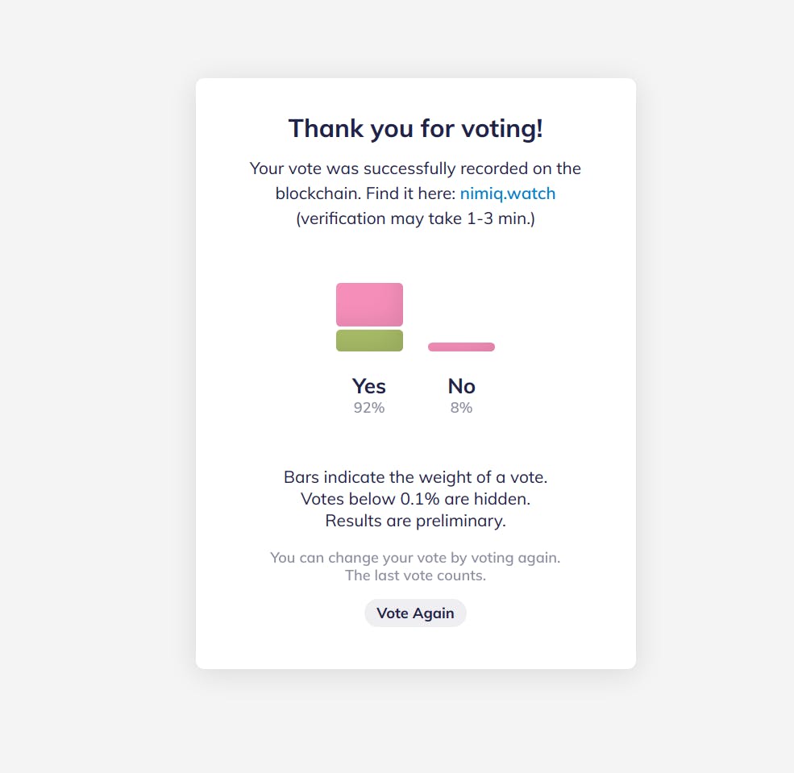Click the 8% percentage text
This screenshot has width=794, height=773.
[461, 408]
